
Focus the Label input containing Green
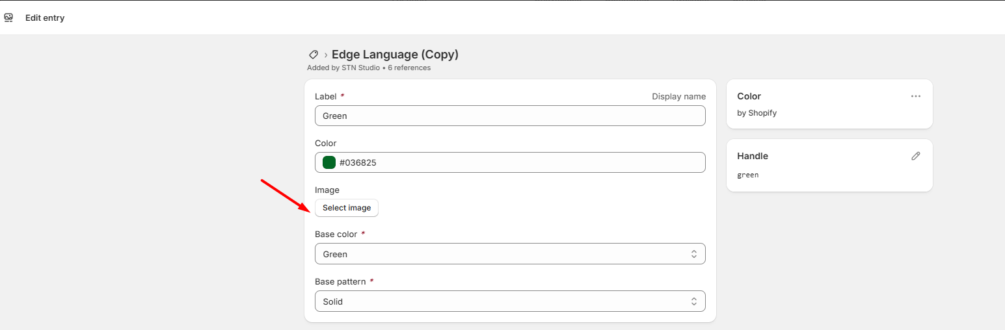(x=510, y=116)
